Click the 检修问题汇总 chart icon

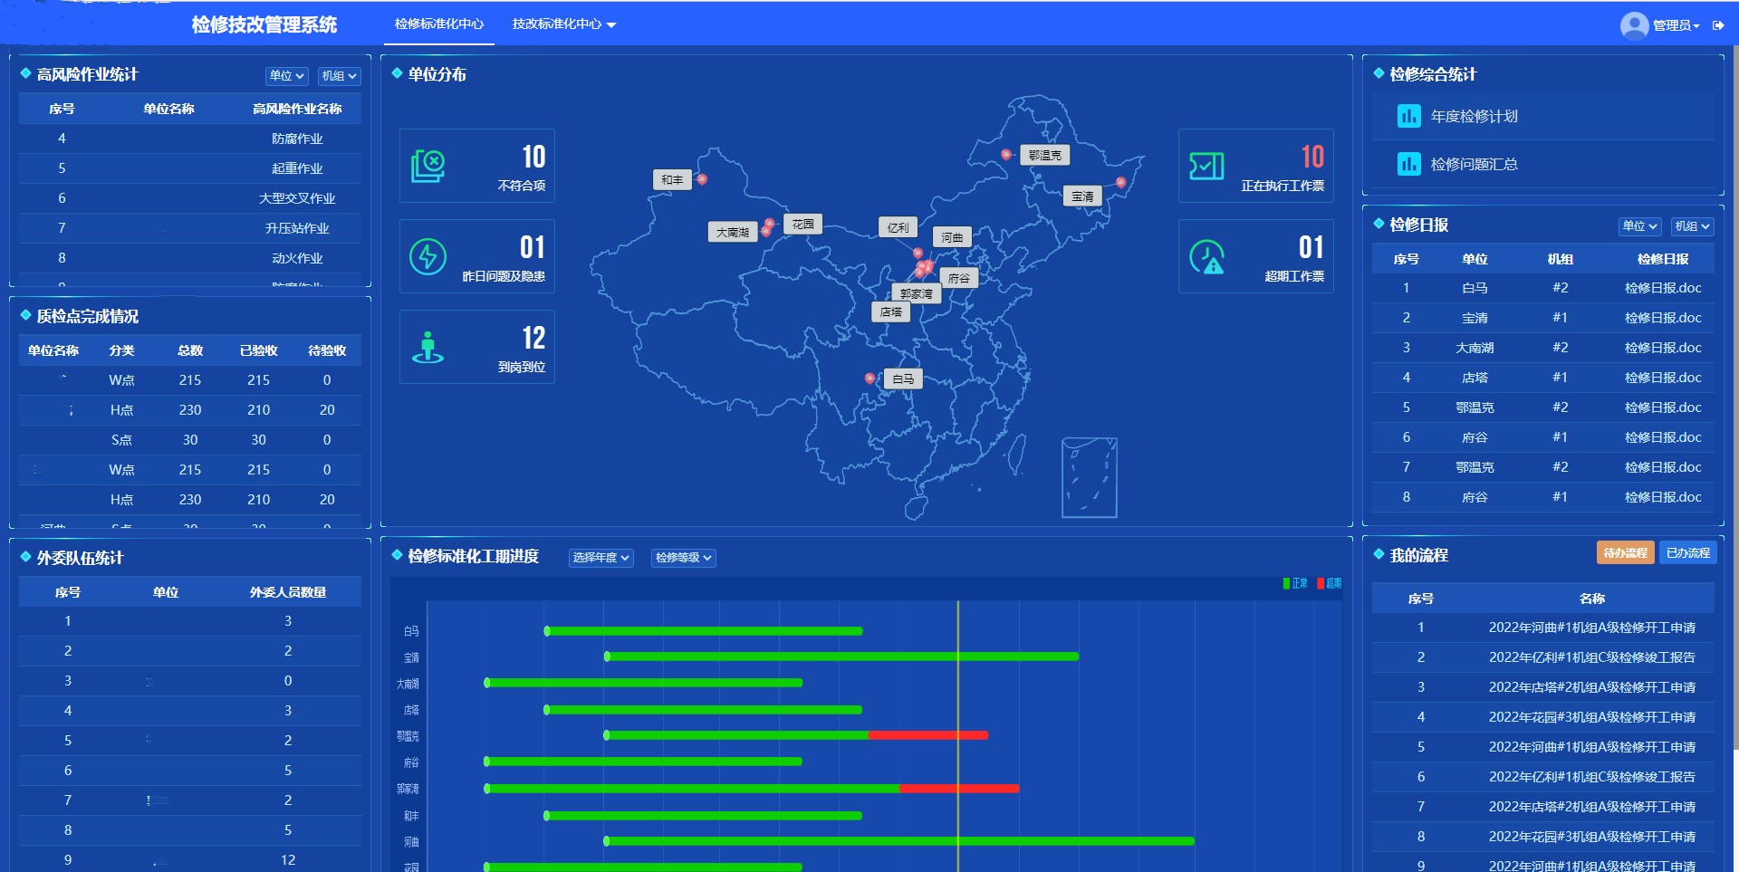click(1408, 164)
